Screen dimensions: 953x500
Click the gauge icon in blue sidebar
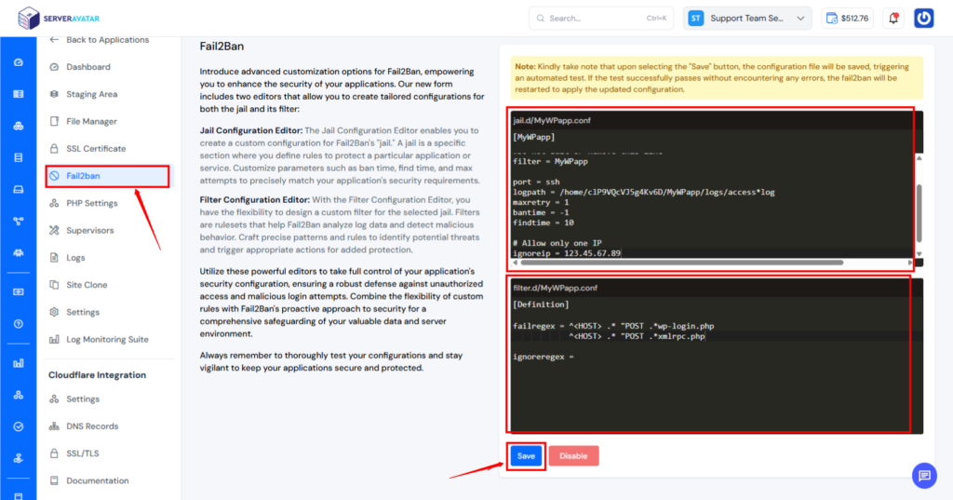click(19, 62)
